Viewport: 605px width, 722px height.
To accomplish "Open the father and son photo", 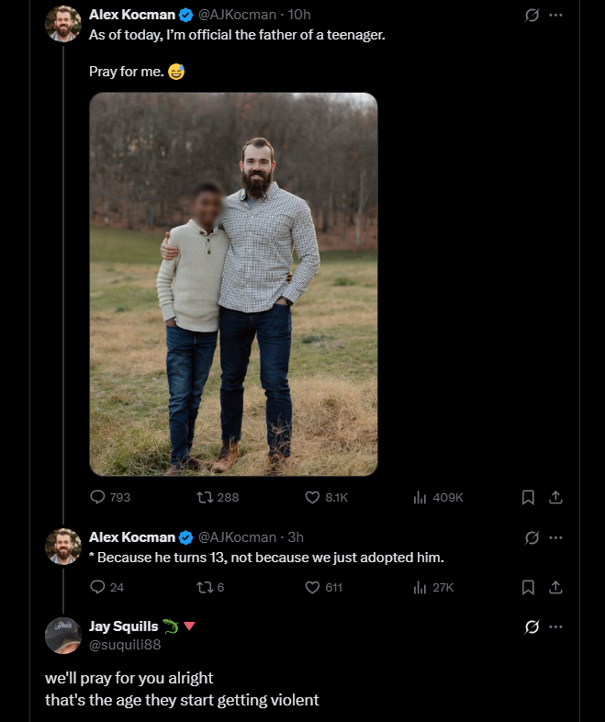I will [233, 284].
